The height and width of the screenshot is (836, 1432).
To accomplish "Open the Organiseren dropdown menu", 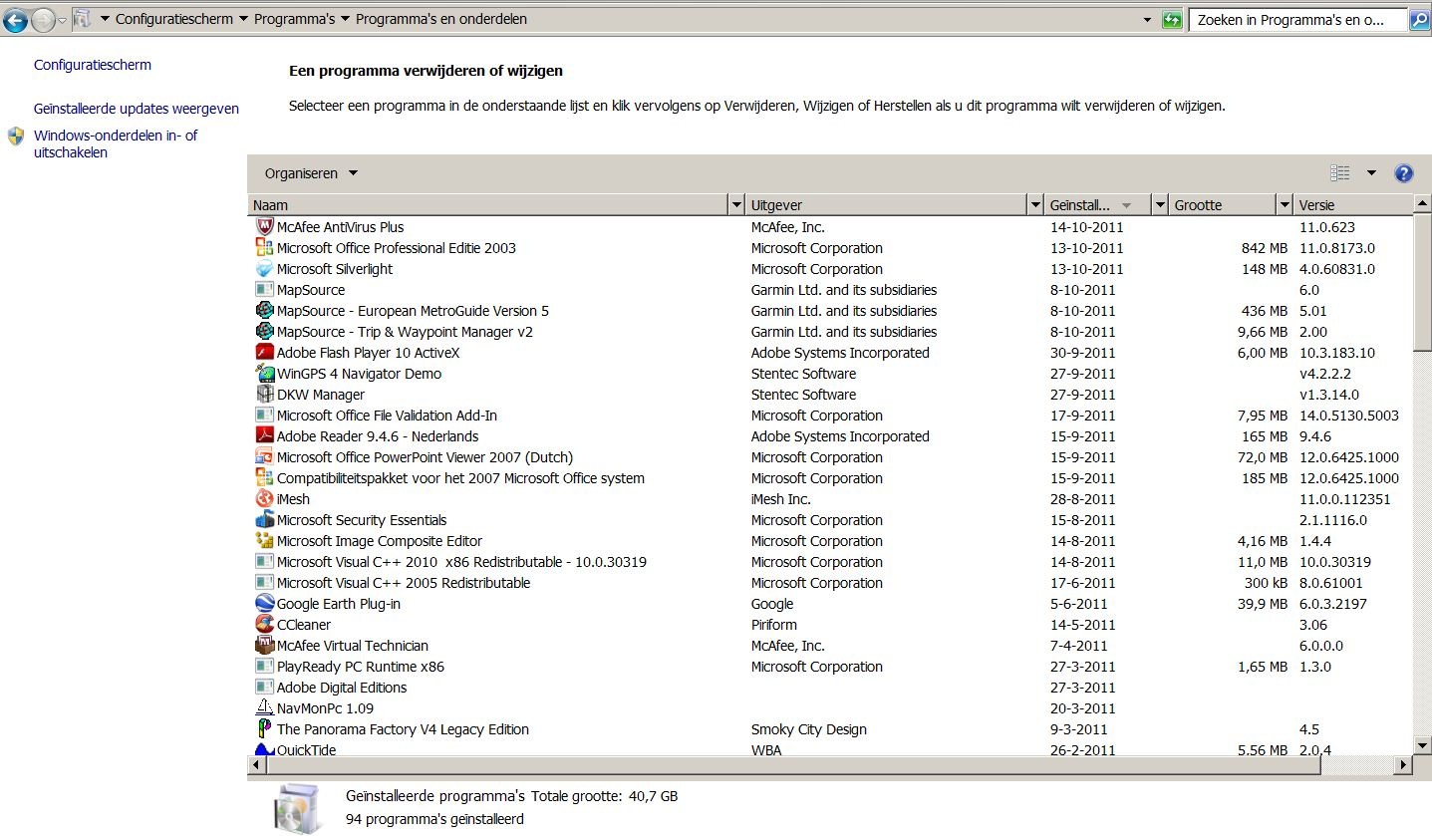I will click(x=311, y=173).
